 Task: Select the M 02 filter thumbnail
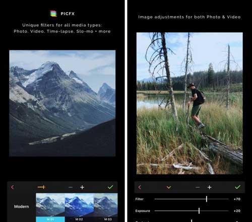(x=79, y=207)
